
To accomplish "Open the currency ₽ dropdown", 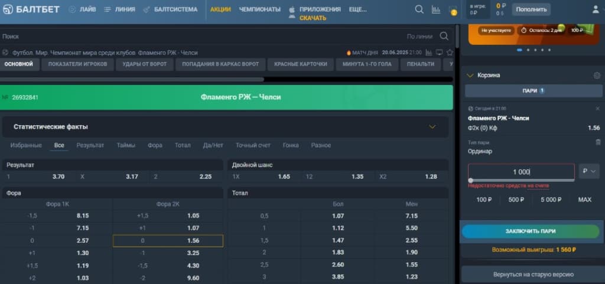I will pyautogui.click(x=589, y=171).
